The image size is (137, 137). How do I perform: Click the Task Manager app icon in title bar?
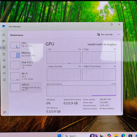[x=4, y=26]
